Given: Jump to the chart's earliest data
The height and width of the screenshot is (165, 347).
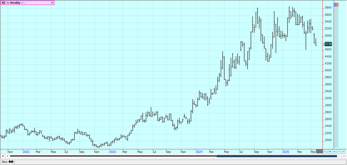Looking at the screenshot, I should tap(3, 156).
